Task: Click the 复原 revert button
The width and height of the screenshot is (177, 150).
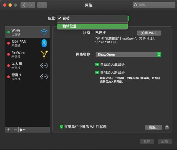Action: click(147, 141)
